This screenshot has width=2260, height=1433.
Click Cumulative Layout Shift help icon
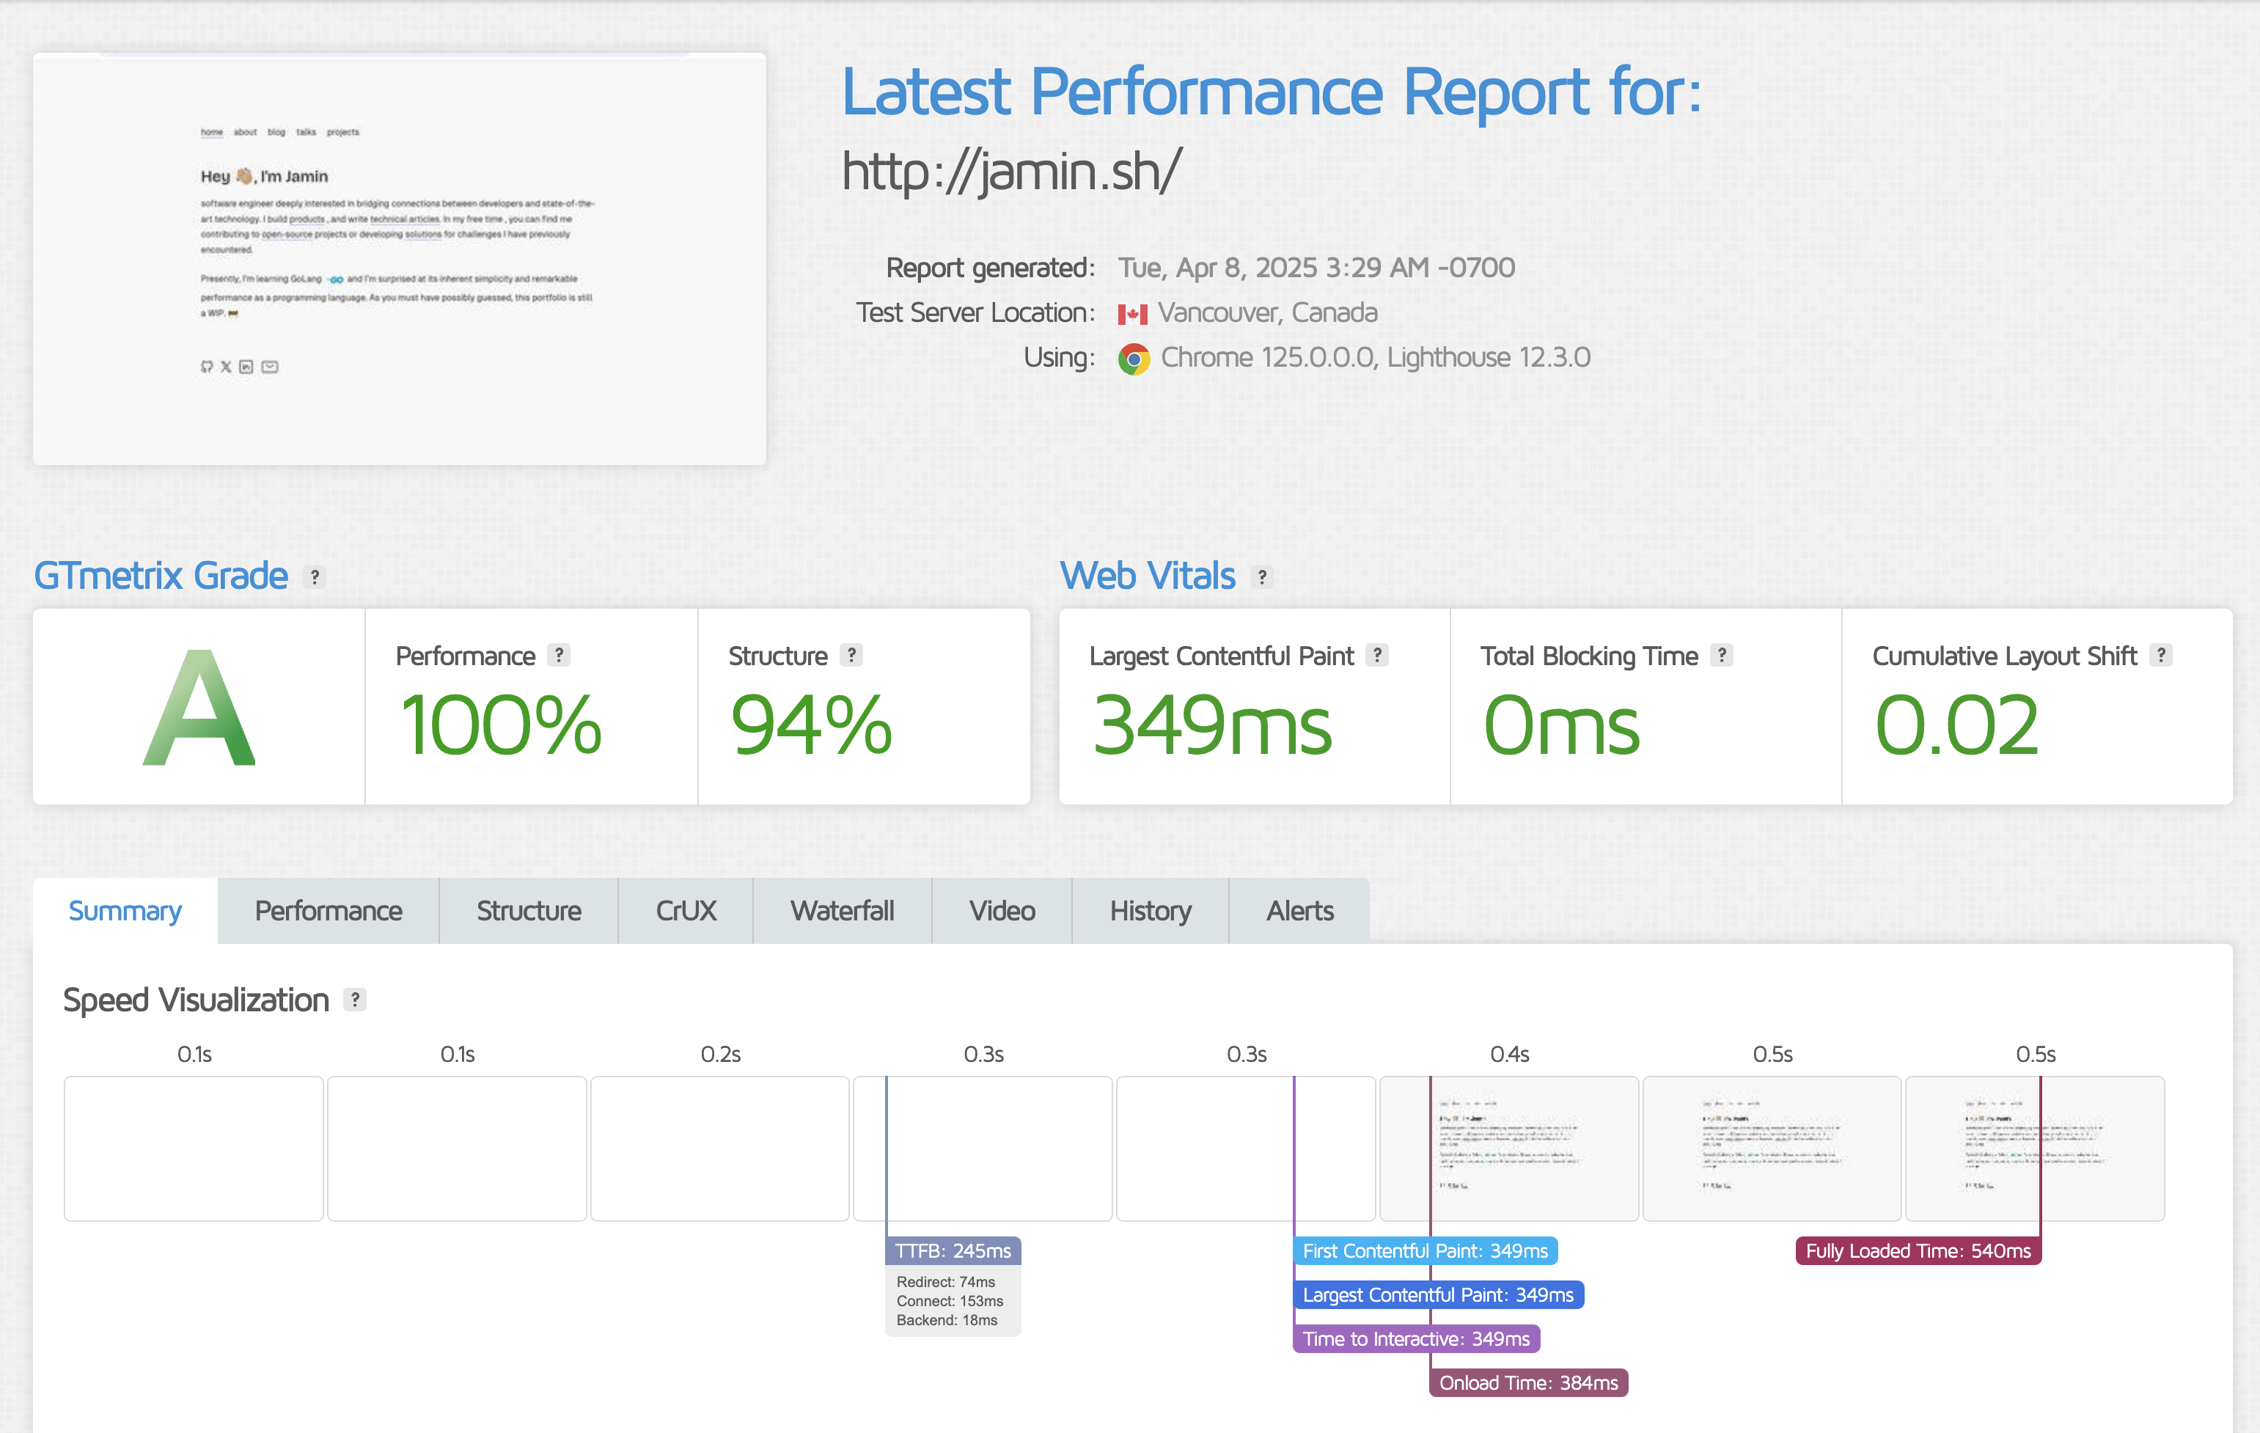[x=2162, y=655]
